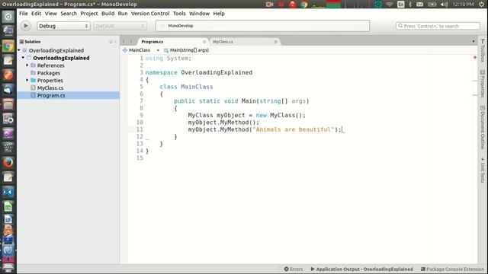
Task: Open the Toolbox side panel
Action: click(x=483, y=50)
